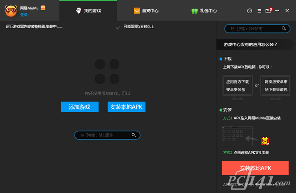Focus the center 热门搜索 search field
The height and width of the screenshot is (193, 296).
tap(108, 135)
